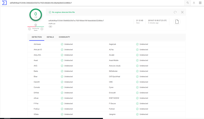This screenshot has height=119, width=204.
Task: Click the Undetected check icon for FireEye
Action: point(62,109)
